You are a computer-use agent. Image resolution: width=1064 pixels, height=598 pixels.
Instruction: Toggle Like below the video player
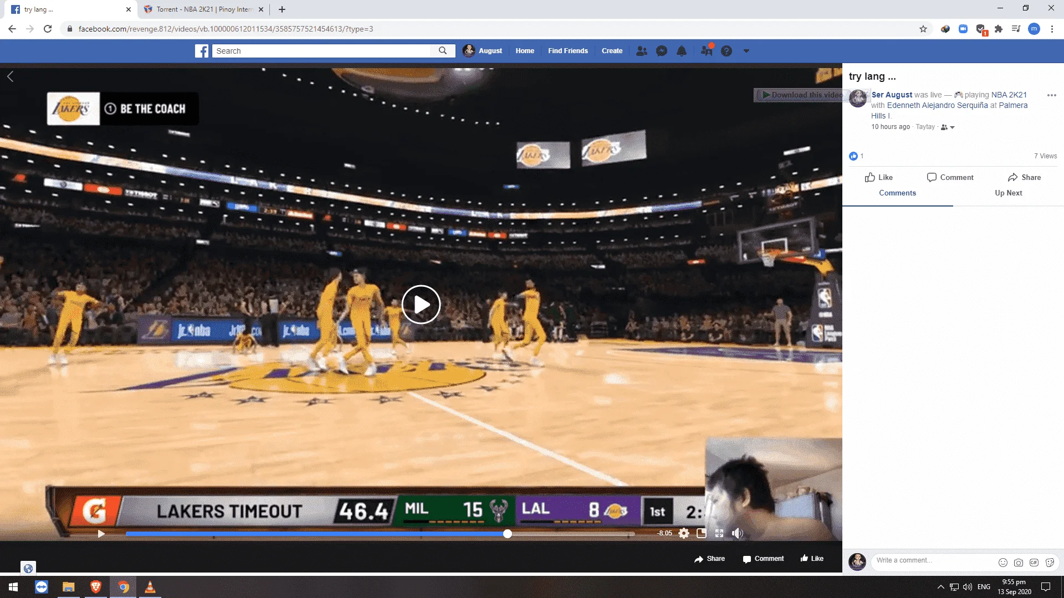[812, 558]
